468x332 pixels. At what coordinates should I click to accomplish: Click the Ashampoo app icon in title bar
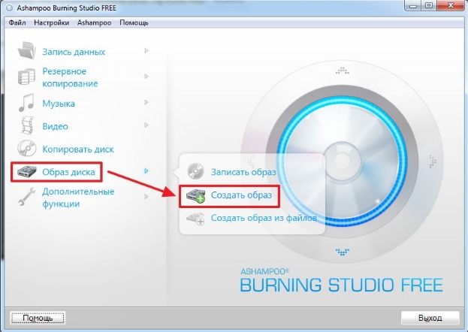pos(9,8)
